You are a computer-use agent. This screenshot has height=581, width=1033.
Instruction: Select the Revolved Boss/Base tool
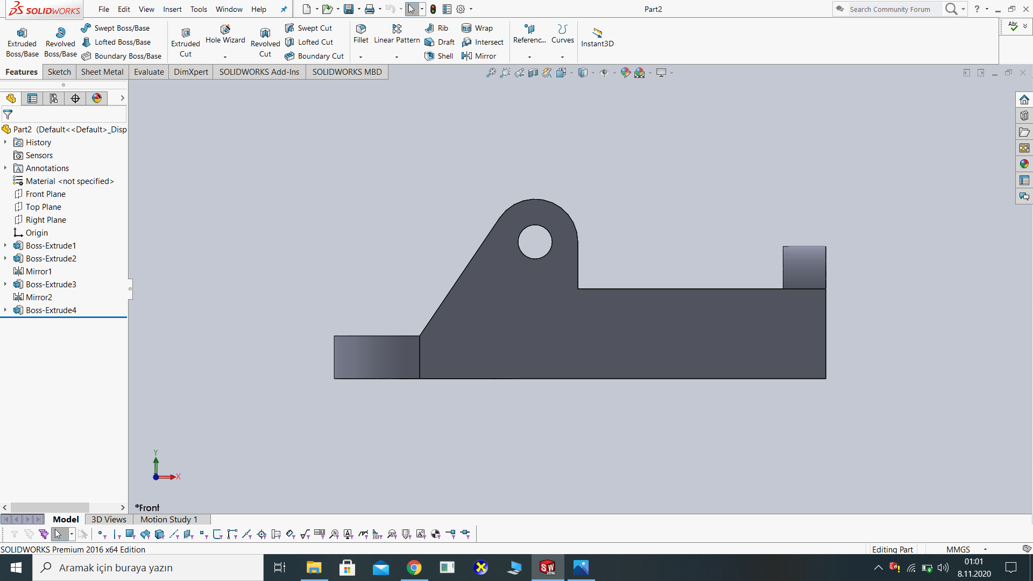point(60,40)
